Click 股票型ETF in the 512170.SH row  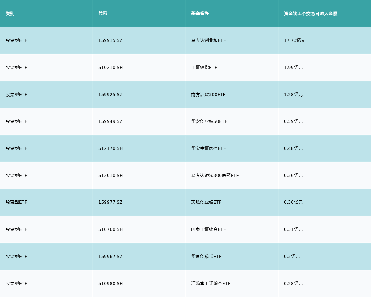(x=16, y=148)
